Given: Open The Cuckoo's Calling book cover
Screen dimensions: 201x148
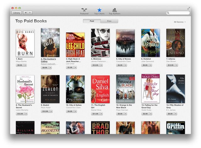Looking at the screenshot, I should click(x=50, y=42).
